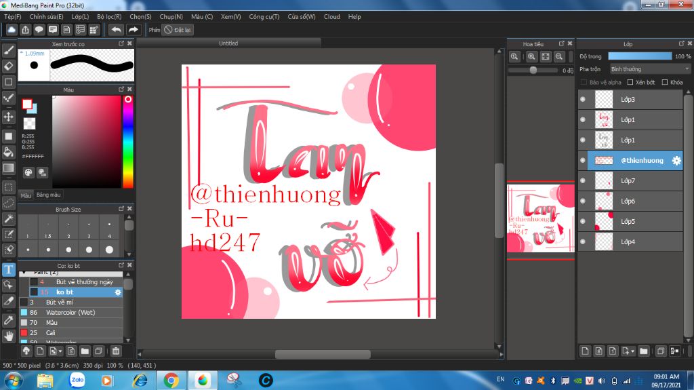Select the Magic Wand tool
The image size is (694, 390).
pos(8,219)
